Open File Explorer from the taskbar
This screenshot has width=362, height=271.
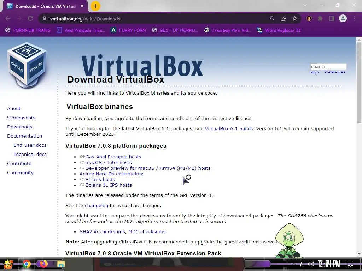point(61,264)
